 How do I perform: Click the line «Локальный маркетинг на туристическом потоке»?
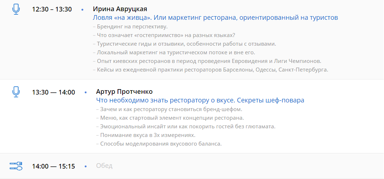[x=174, y=52]
